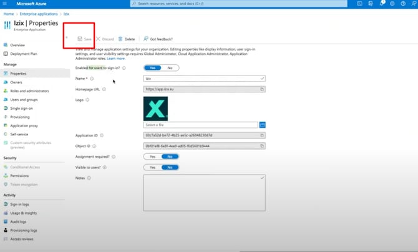Click info icon next to Logo label
The width and height of the screenshot is (418, 252).
click(x=87, y=100)
